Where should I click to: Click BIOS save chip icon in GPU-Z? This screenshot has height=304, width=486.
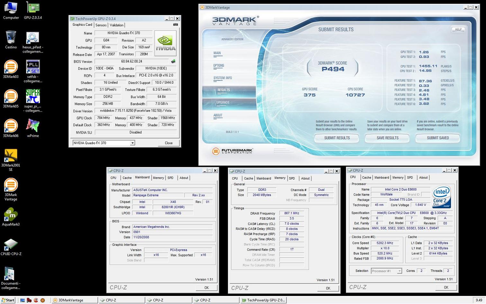173,61
